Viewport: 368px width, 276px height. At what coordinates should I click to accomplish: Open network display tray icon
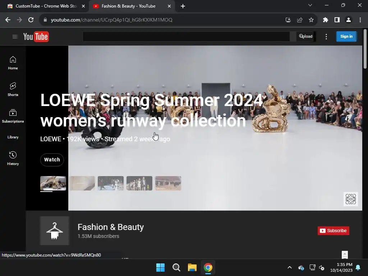pos(312,267)
